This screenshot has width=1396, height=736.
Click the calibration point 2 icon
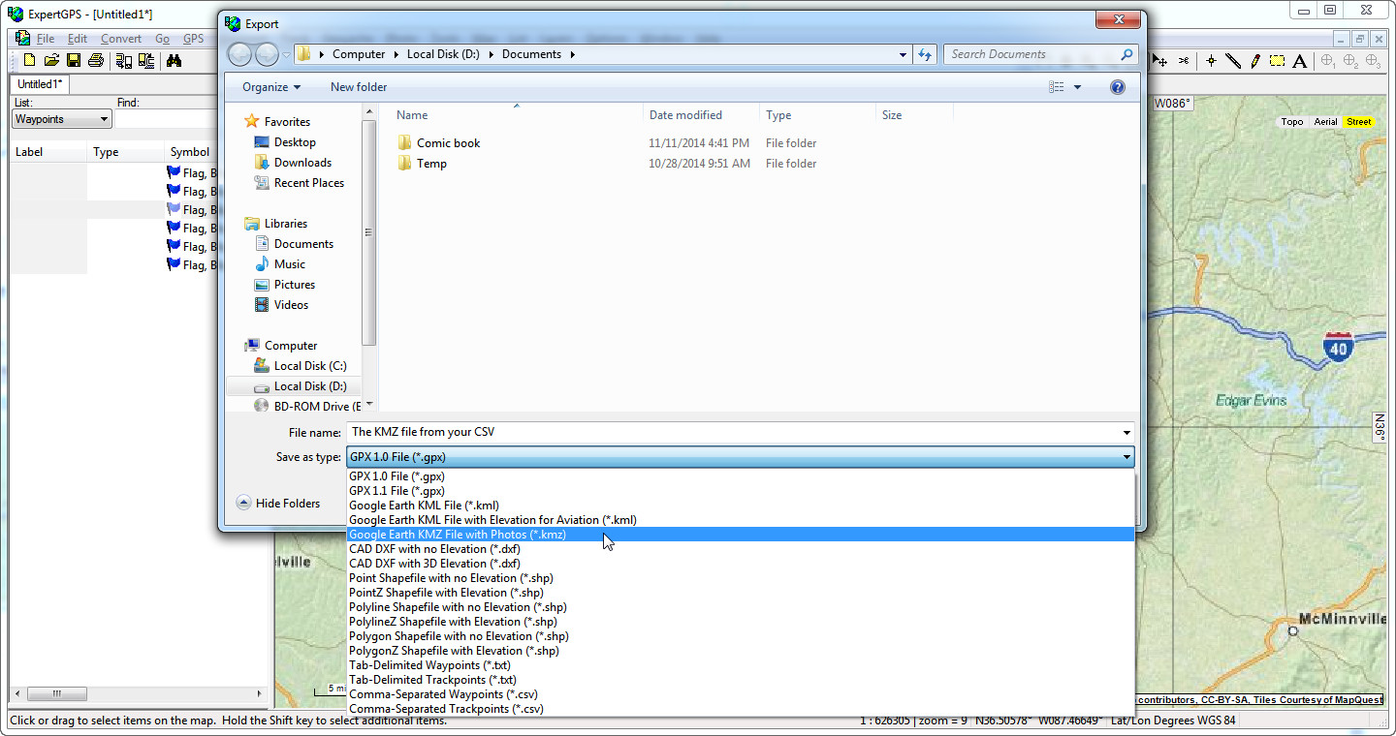pyautogui.click(x=1350, y=61)
